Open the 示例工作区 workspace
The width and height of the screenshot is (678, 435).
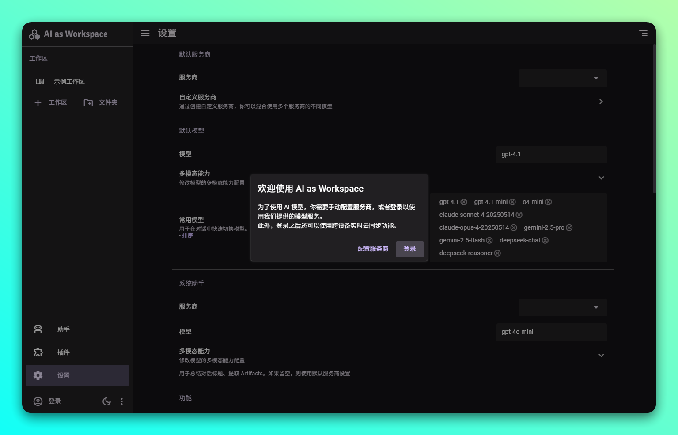click(77, 81)
